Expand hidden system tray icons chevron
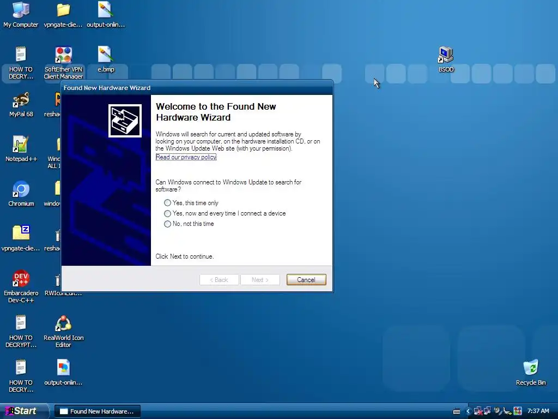The height and width of the screenshot is (419, 558). pyautogui.click(x=468, y=411)
